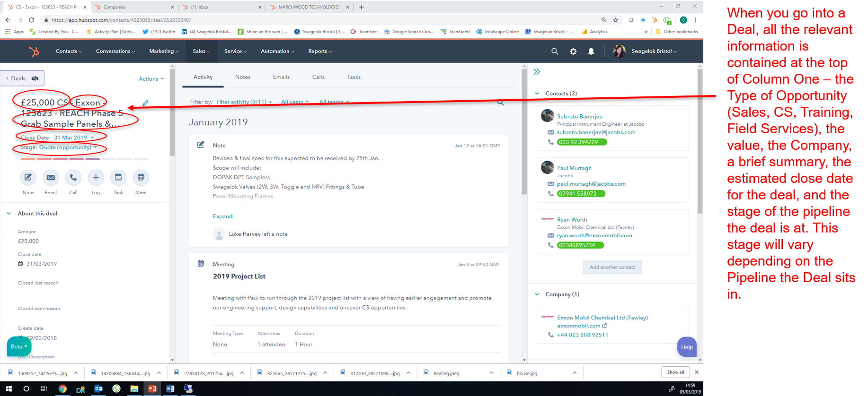
Task: Open the HubSpot search icon in the navigation bar
Action: pos(555,51)
